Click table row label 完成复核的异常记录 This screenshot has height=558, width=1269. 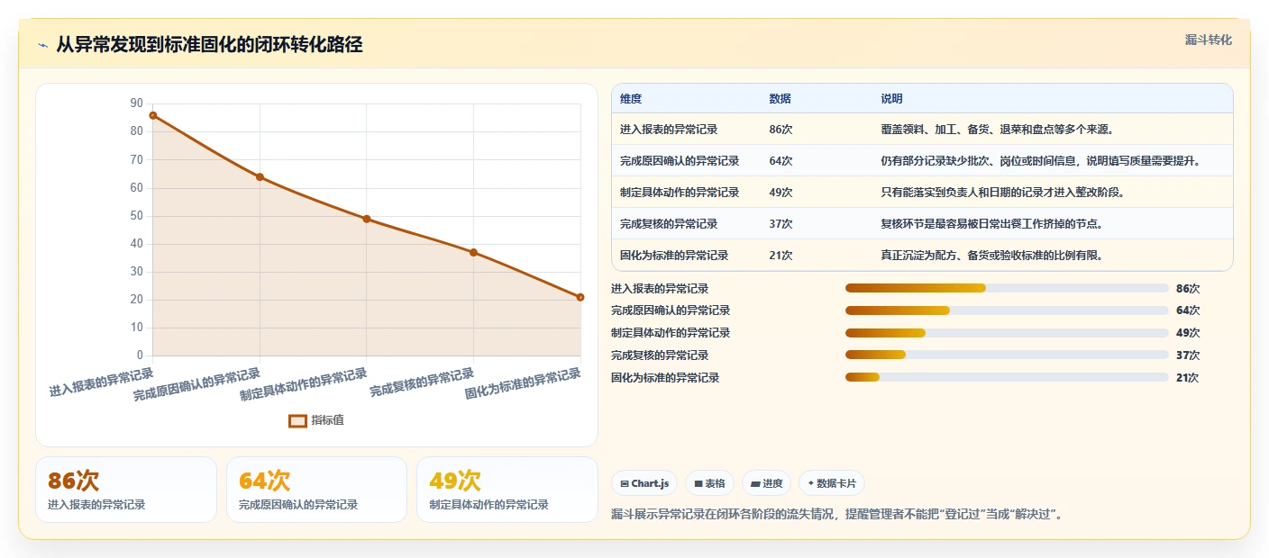pos(669,224)
